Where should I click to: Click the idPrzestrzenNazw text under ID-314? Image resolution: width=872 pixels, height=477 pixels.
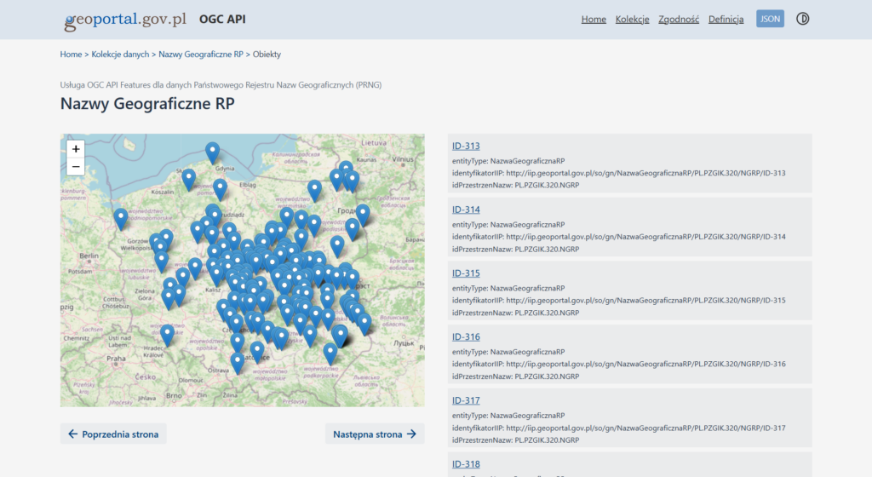[x=515, y=249]
